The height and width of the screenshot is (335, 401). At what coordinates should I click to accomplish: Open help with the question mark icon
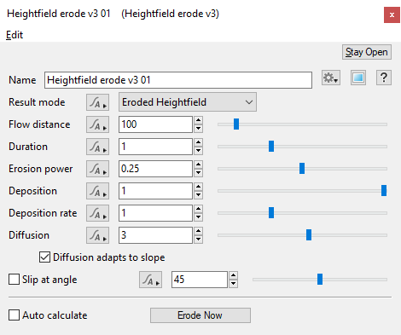pos(384,78)
